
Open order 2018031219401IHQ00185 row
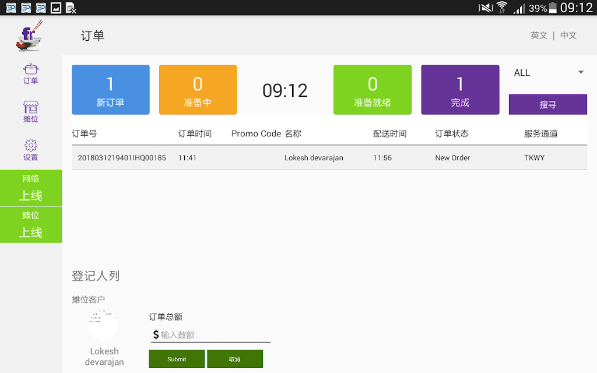coord(329,157)
